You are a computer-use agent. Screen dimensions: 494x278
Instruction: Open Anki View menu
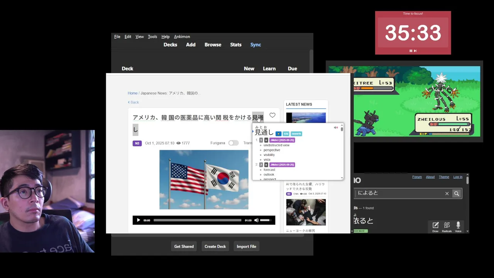tap(140, 37)
